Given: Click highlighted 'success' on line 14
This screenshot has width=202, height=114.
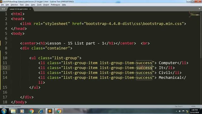Looking at the screenshot, I should [144, 78].
